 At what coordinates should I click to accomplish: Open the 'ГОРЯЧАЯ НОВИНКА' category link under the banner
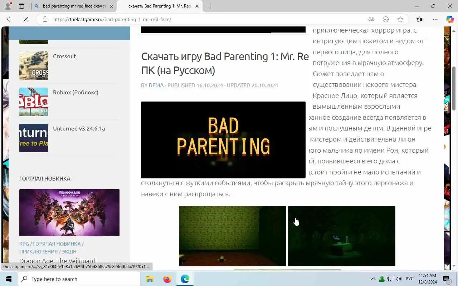57,244
